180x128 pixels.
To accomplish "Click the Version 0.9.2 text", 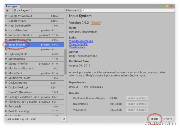I will pyautogui.click(x=79, y=23).
